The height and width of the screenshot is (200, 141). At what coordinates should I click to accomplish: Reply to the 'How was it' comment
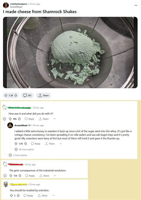coord(29,119)
